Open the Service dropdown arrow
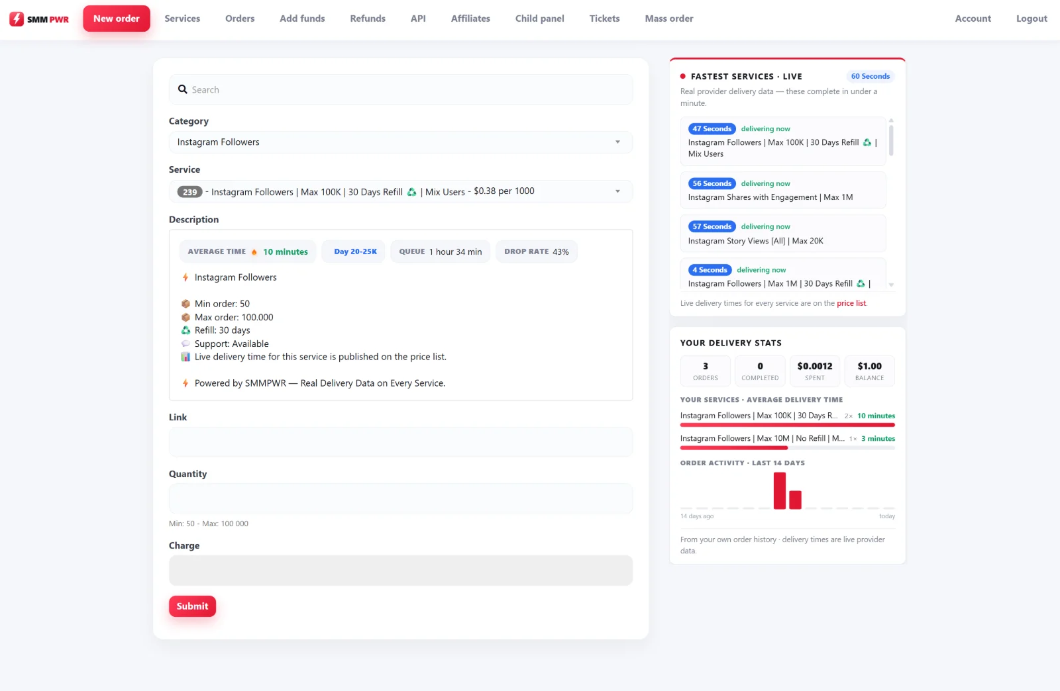This screenshot has height=691, width=1060. (617, 191)
